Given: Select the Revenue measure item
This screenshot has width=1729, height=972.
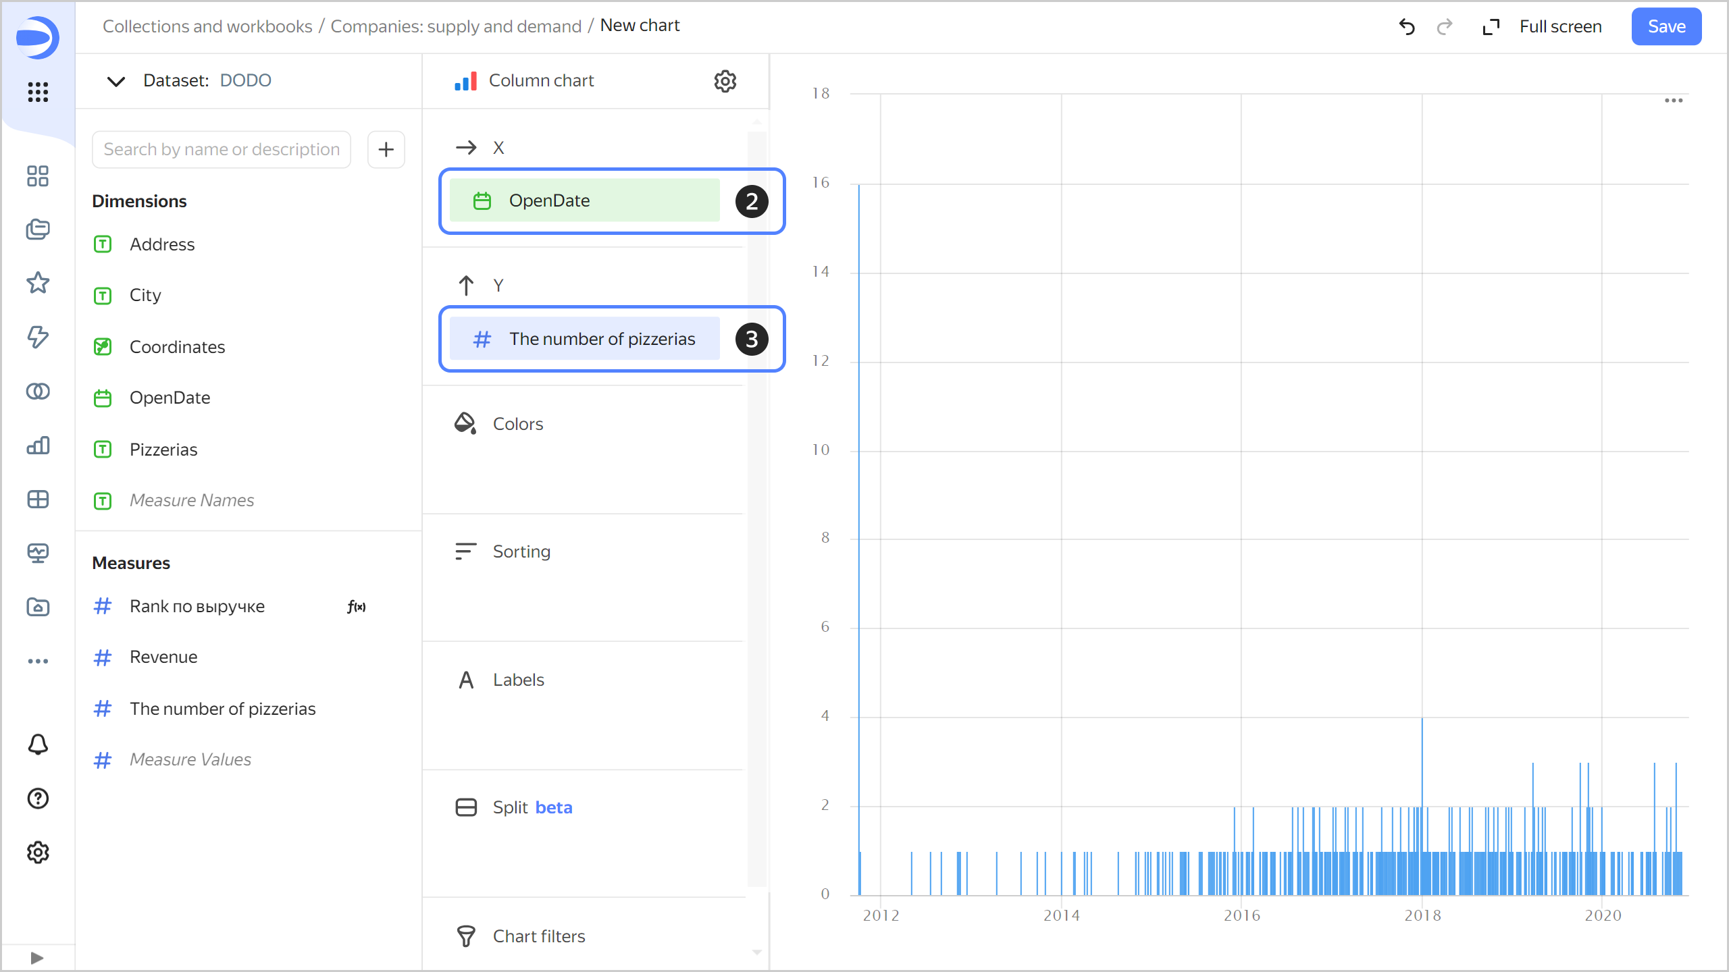Looking at the screenshot, I should pyautogui.click(x=164, y=656).
